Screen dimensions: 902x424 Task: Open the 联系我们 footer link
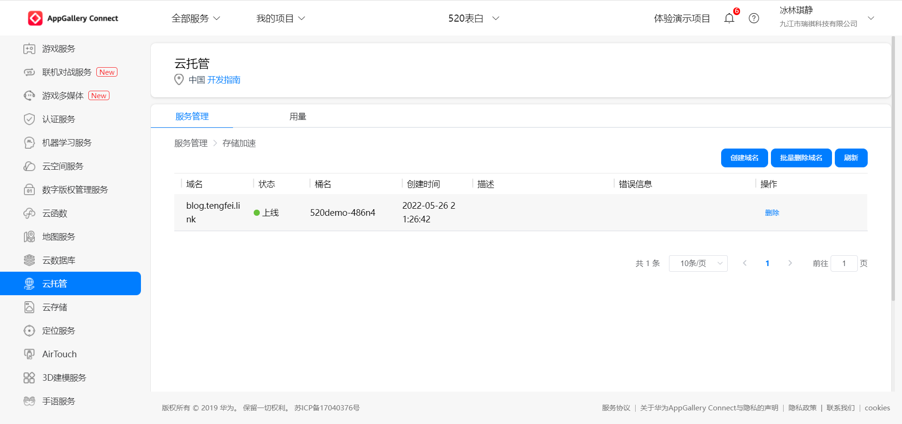click(x=840, y=408)
